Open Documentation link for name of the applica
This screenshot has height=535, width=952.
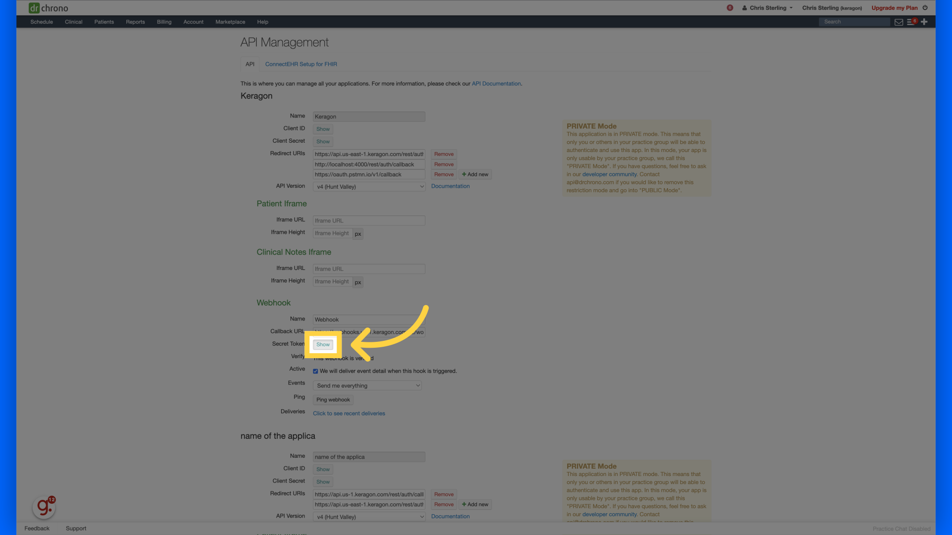[x=450, y=516]
